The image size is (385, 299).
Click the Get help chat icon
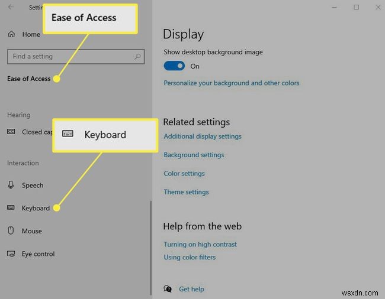coord(168,289)
